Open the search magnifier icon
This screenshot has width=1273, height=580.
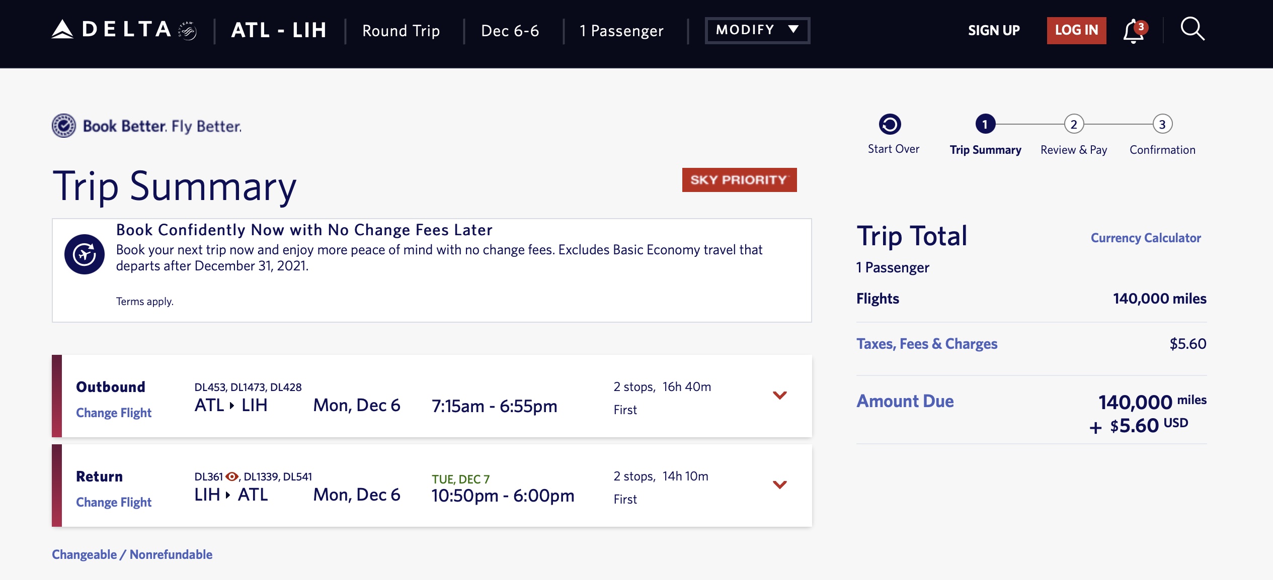(x=1192, y=29)
